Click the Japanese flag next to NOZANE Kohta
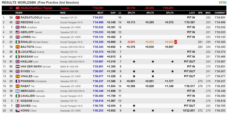The image size is (228, 115). [17, 101]
